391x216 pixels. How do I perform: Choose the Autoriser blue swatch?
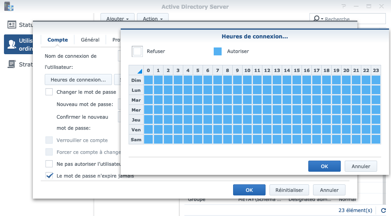tap(218, 51)
